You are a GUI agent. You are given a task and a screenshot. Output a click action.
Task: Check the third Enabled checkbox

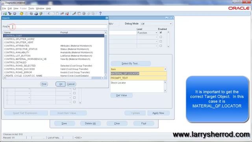[161, 41]
